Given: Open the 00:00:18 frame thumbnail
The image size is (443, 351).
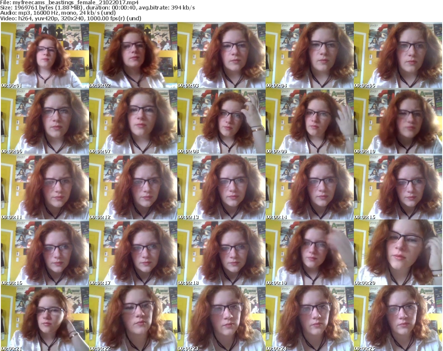Looking at the screenshot, I should pyautogui.click(x=221, y=253).
